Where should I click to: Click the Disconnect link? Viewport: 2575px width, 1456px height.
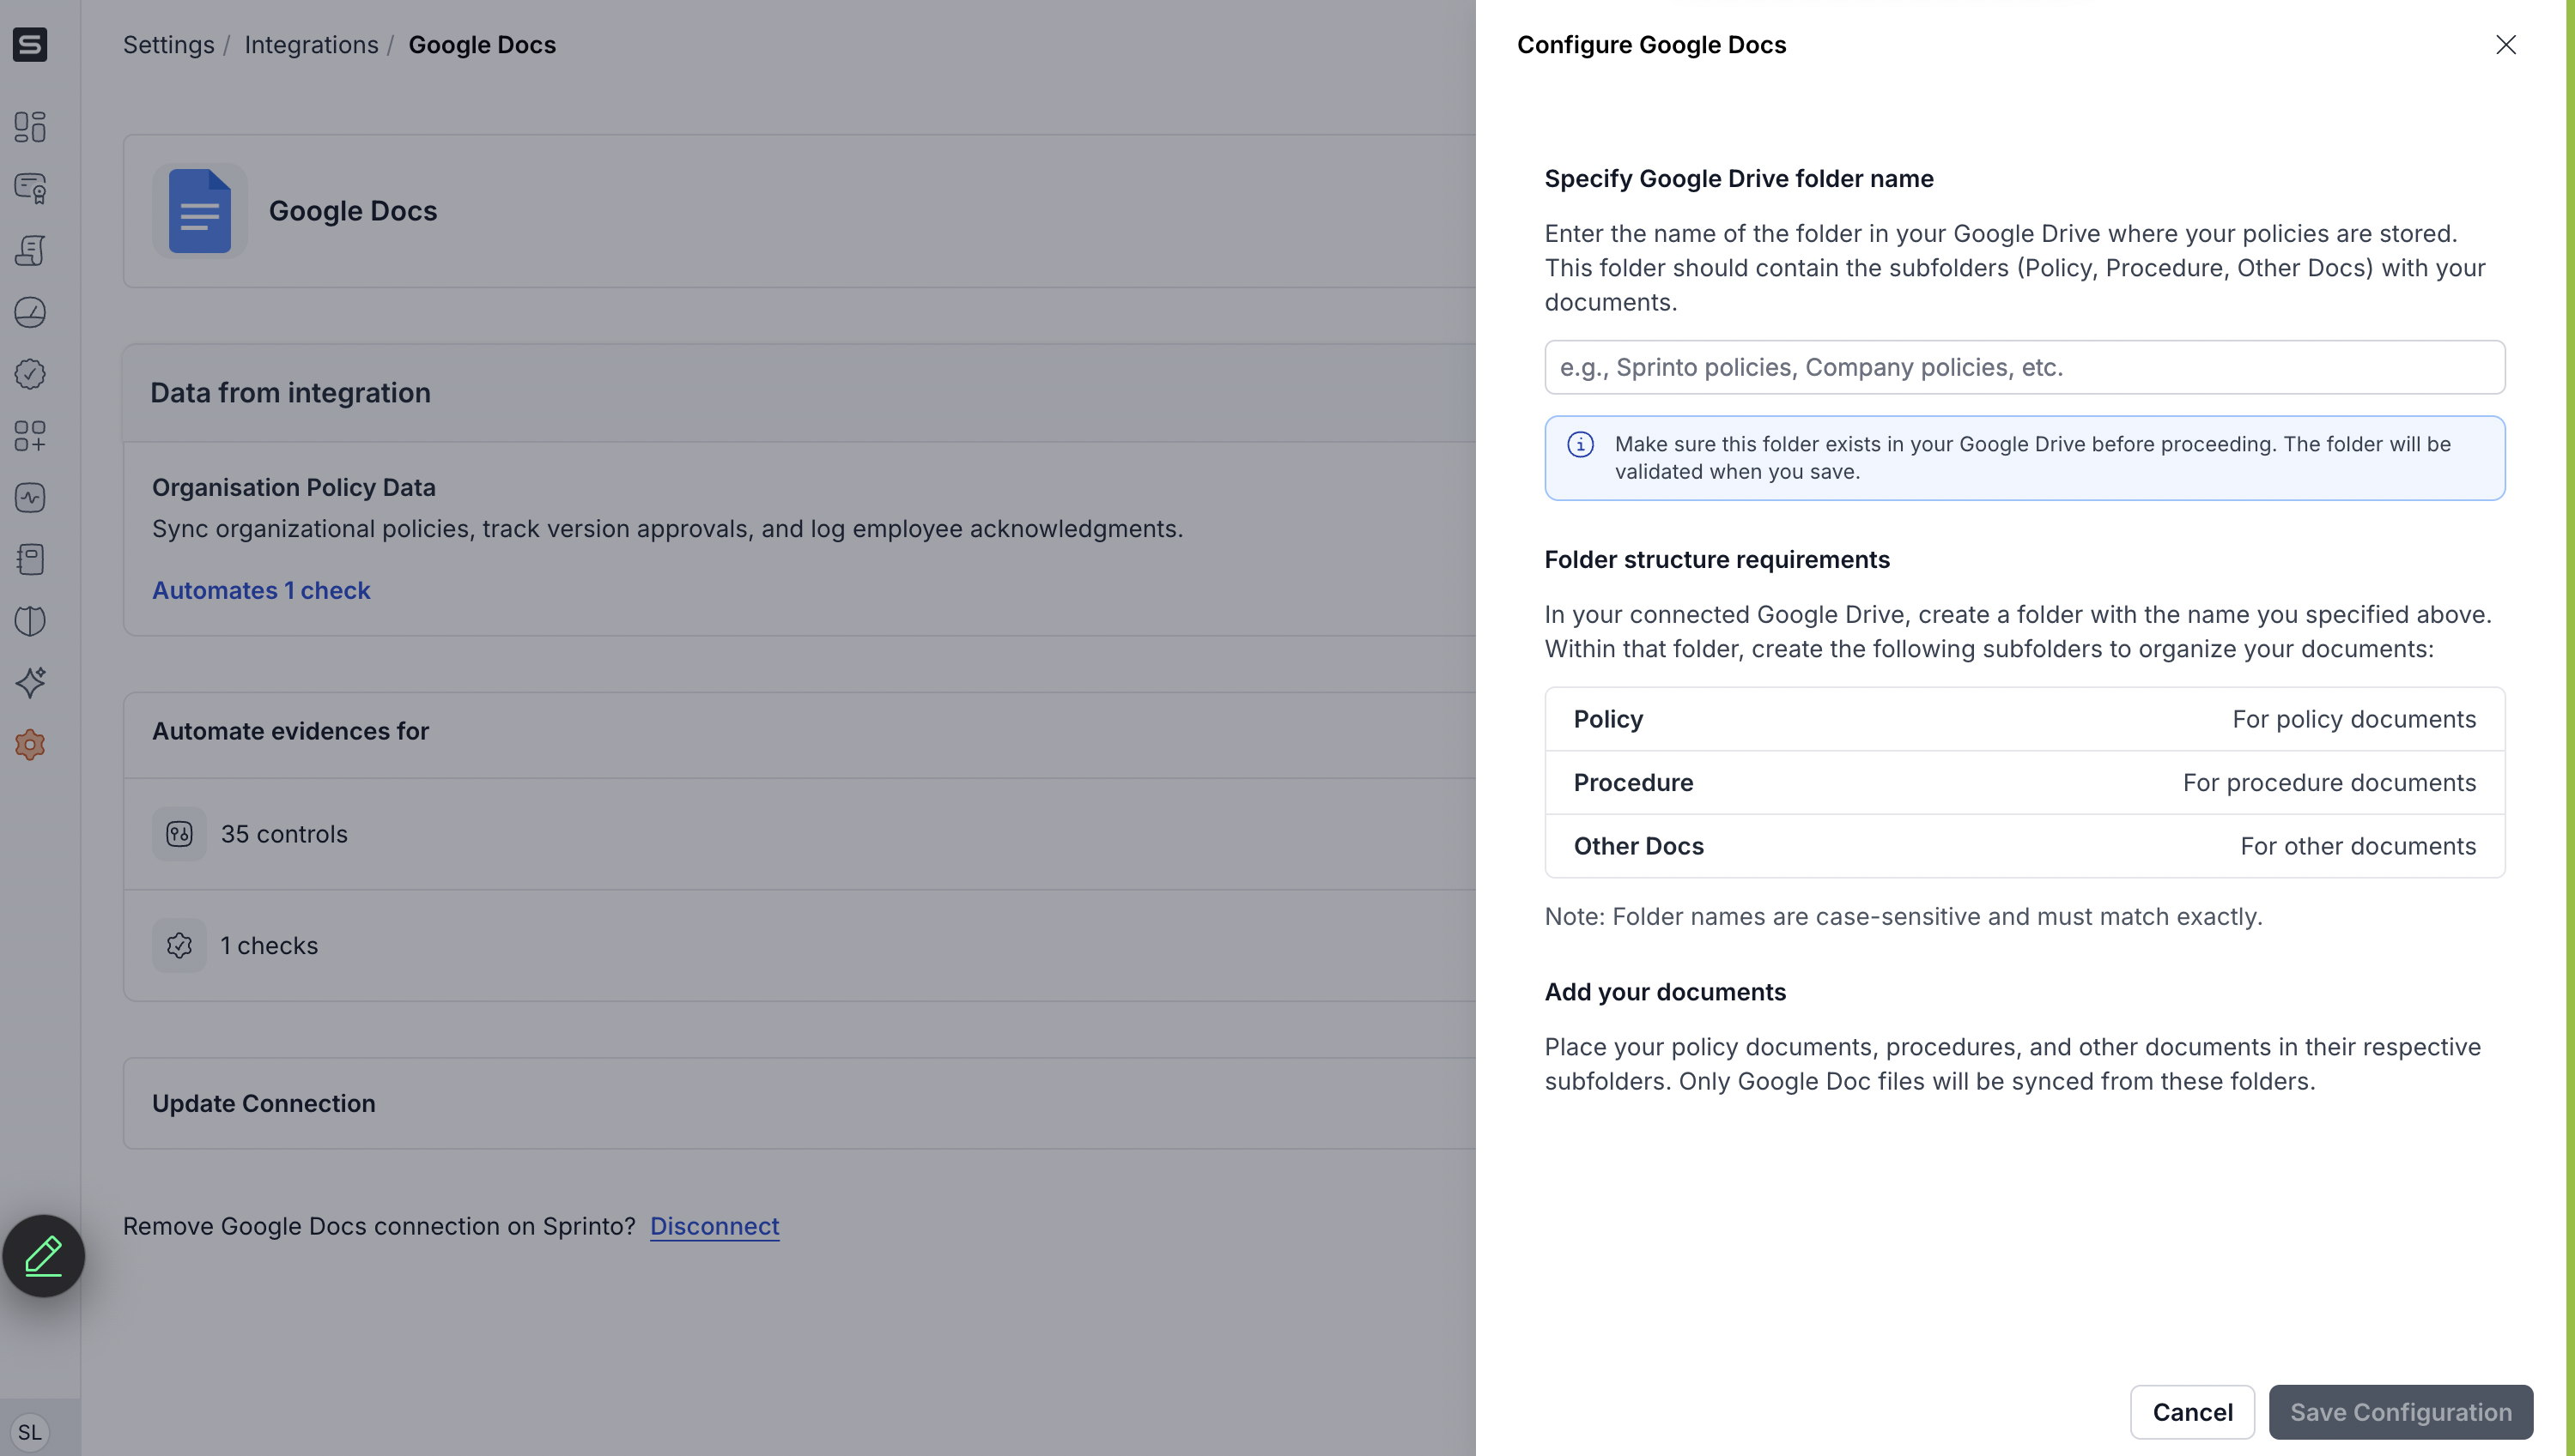click(714, 1226)
